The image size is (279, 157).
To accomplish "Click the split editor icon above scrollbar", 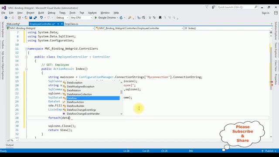I will pos(271,32).
